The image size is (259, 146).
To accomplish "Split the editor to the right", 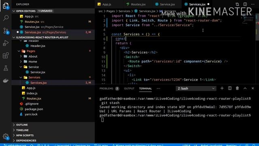I will 245,4.
